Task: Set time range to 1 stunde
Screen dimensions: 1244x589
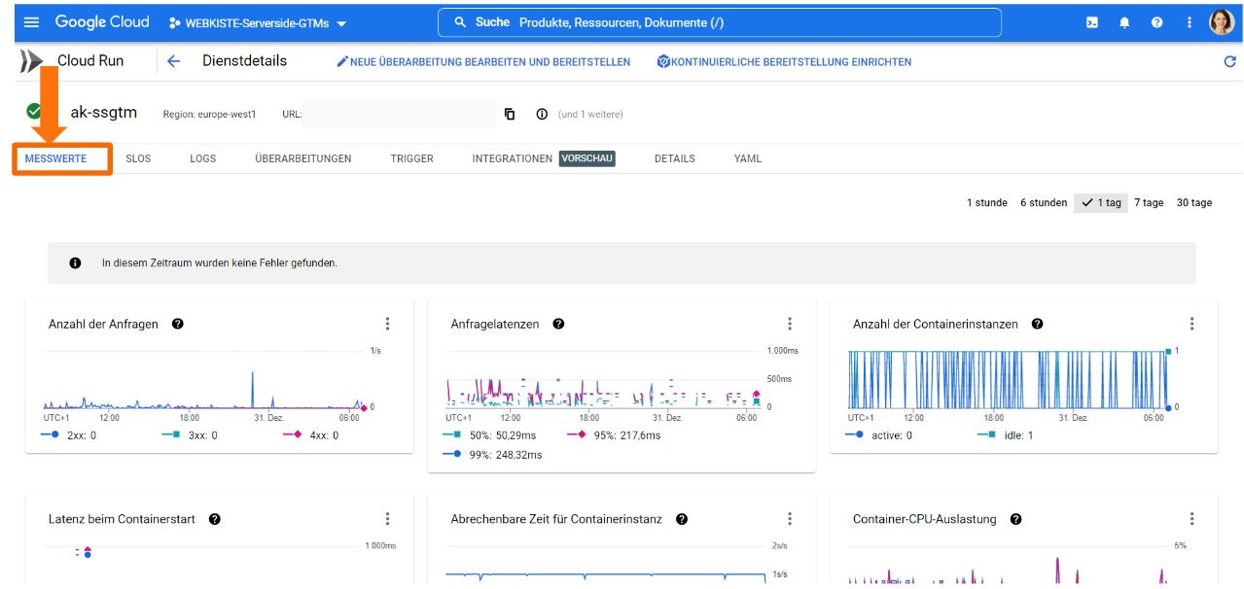Action: (986, 203)
